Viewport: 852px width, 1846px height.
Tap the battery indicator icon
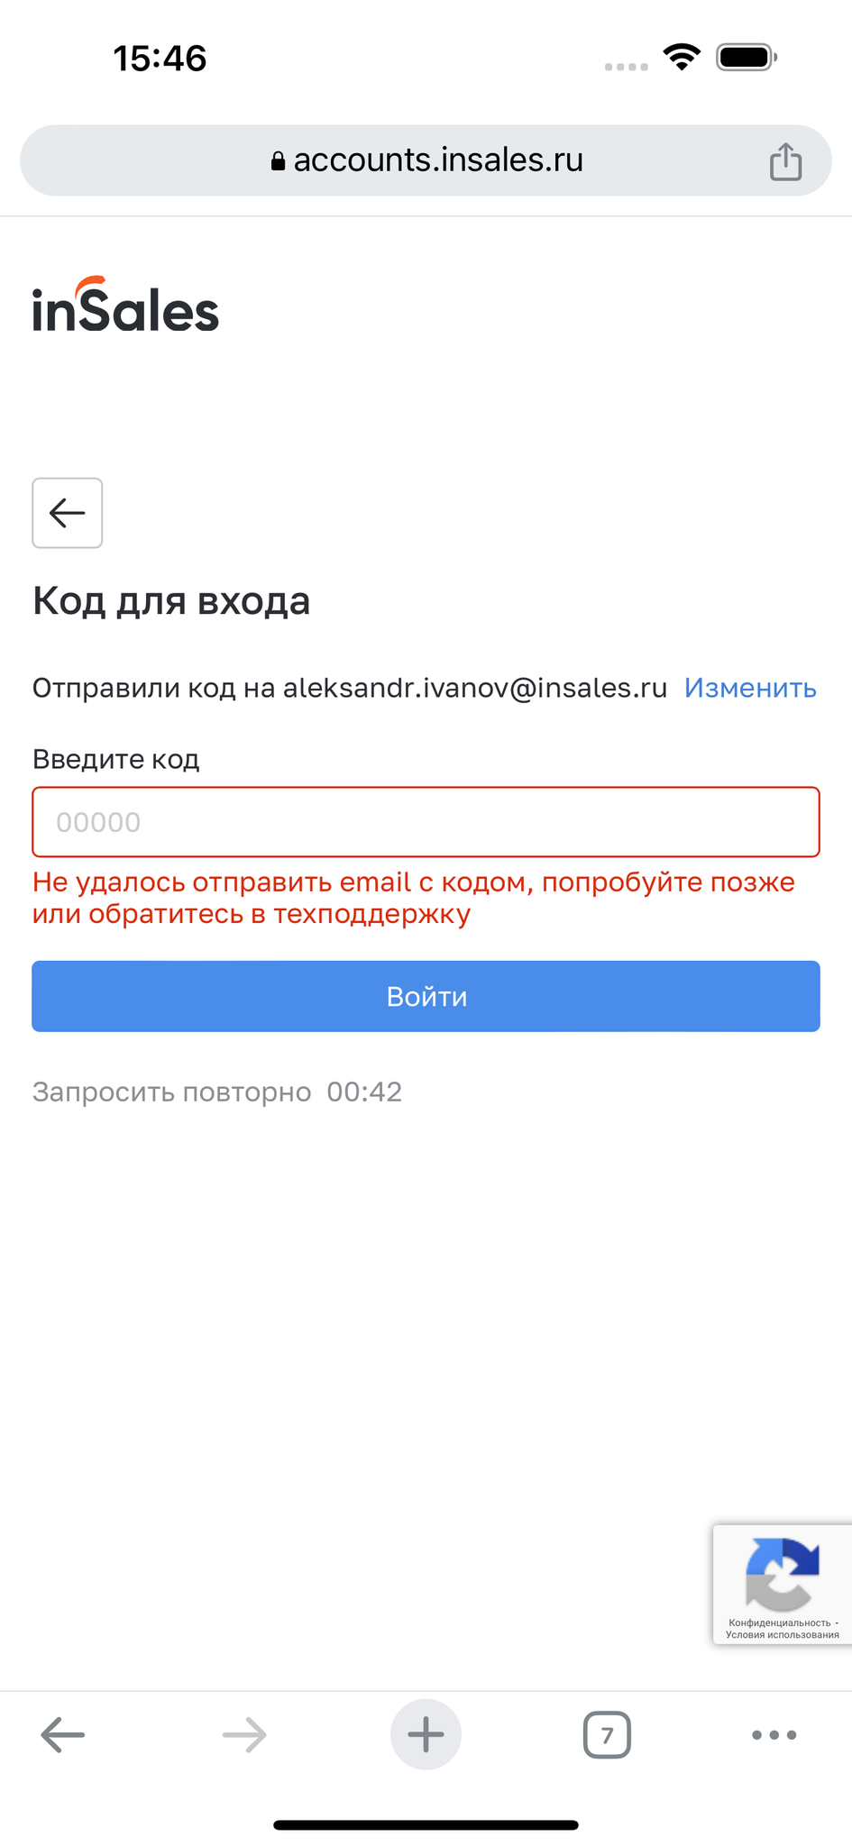point(746,58)
